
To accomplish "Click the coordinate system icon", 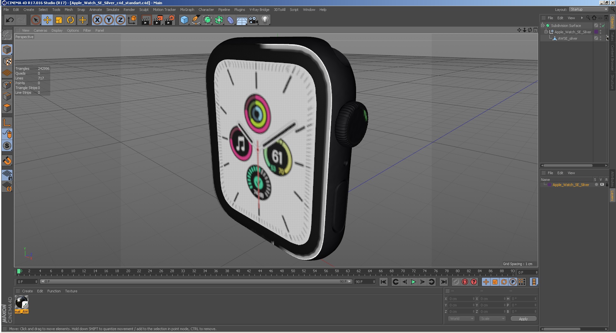I will coord(132,20).
